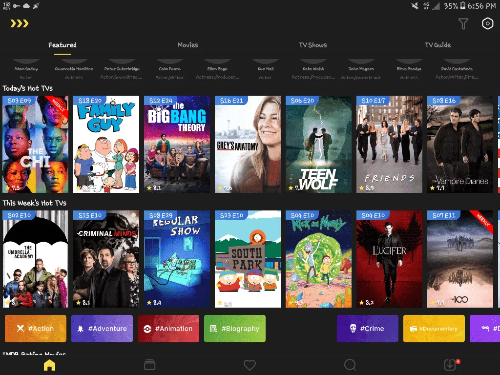Image resolution: width=500 pixels, height=375 pixels.
Task: Open Family Guy poster
Action: click(x=106, y=144)
